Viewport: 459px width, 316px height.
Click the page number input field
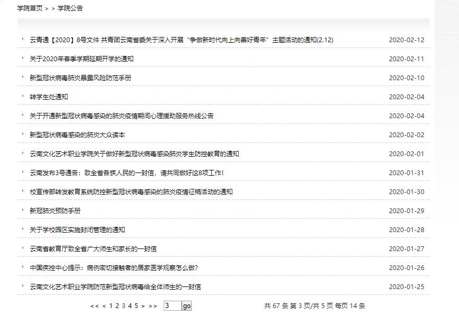tap(172, 306)
